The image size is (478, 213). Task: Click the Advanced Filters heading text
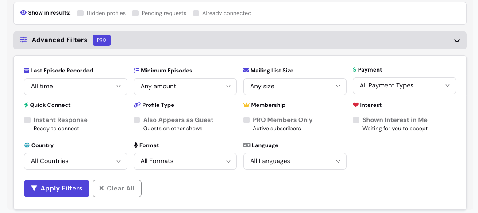tap(59, 40)
